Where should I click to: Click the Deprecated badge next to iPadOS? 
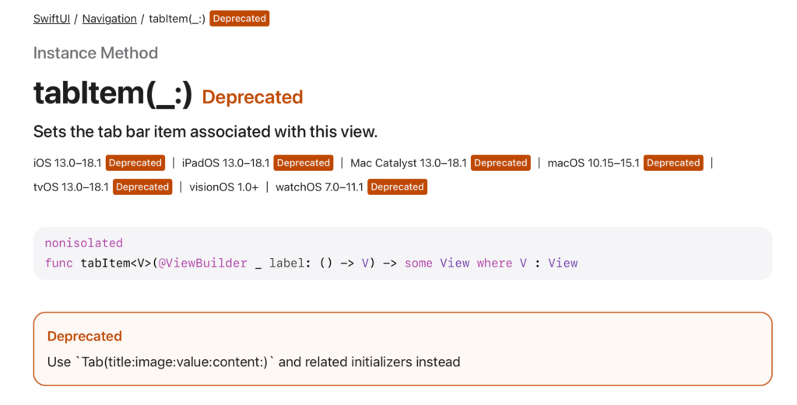tap(304, 163)
